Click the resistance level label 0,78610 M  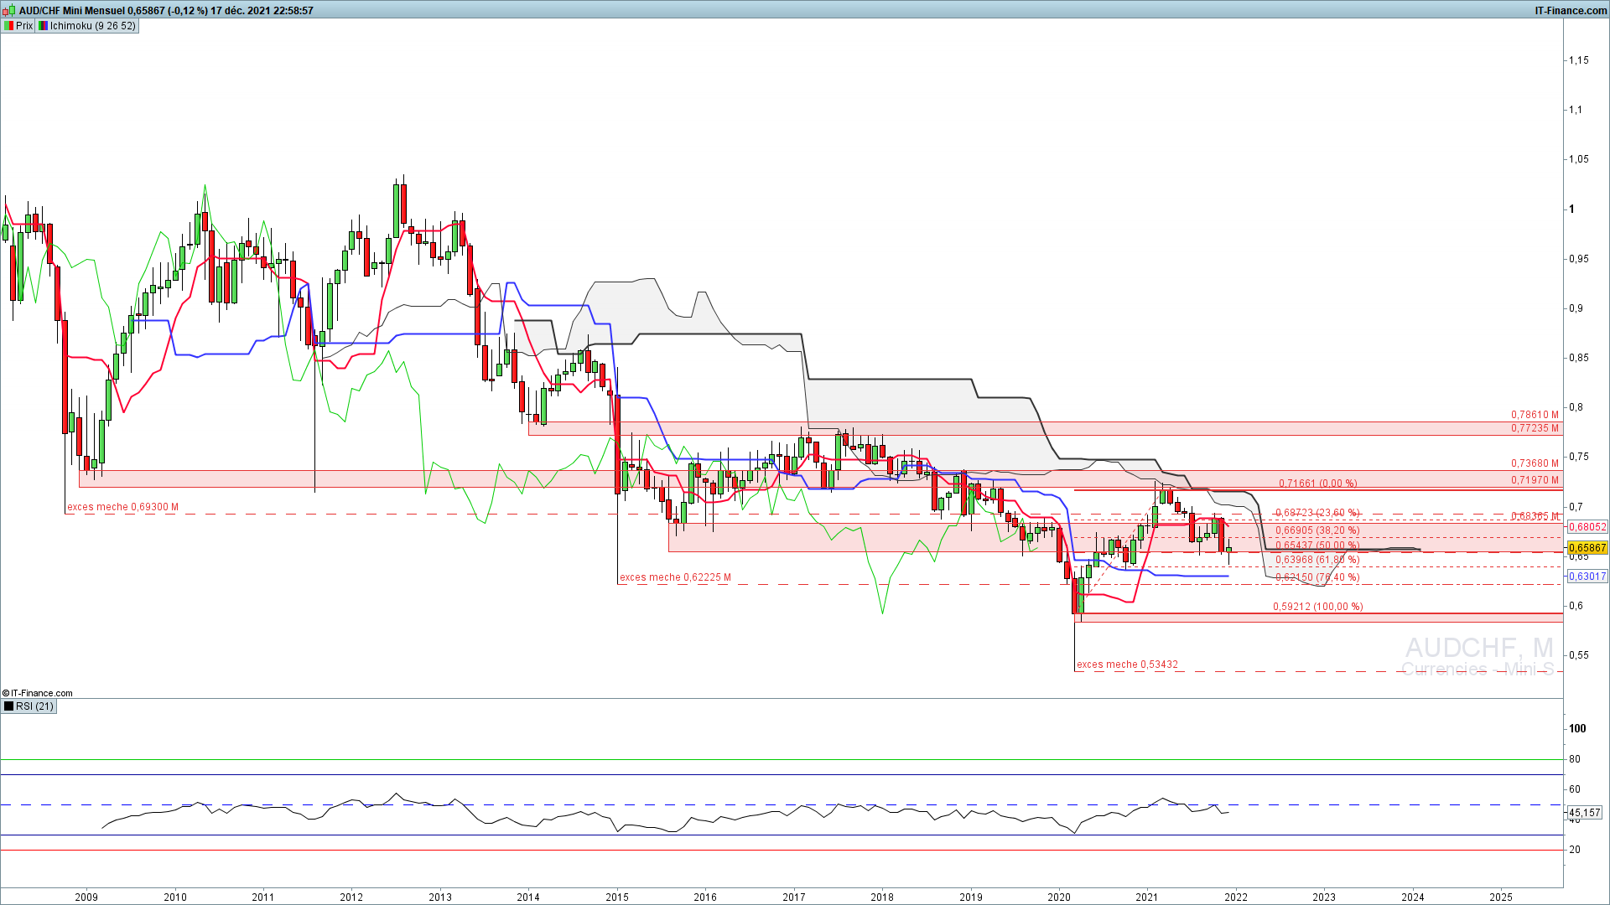tap(1535, 415)
